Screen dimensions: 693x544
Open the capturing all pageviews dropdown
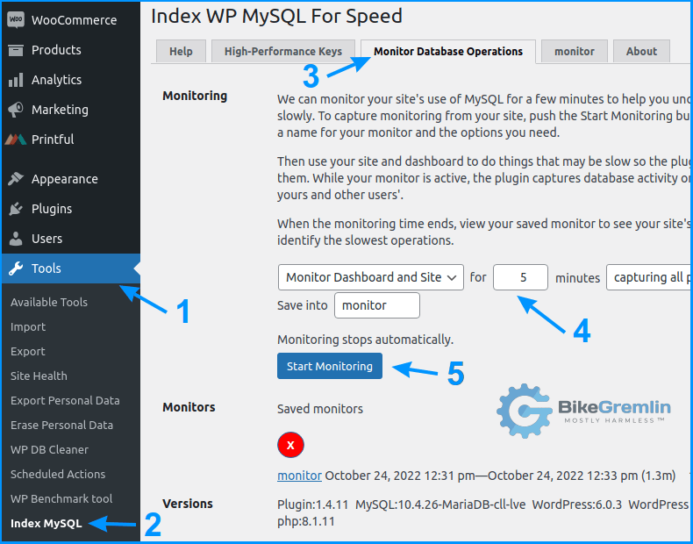[x=649, y=277]
